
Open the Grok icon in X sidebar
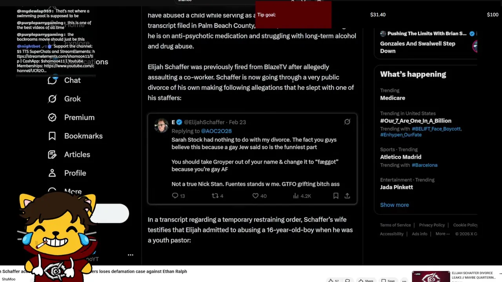point(52,99)
